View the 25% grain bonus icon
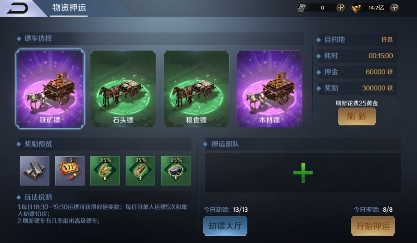417x243 pixels. 105,171
